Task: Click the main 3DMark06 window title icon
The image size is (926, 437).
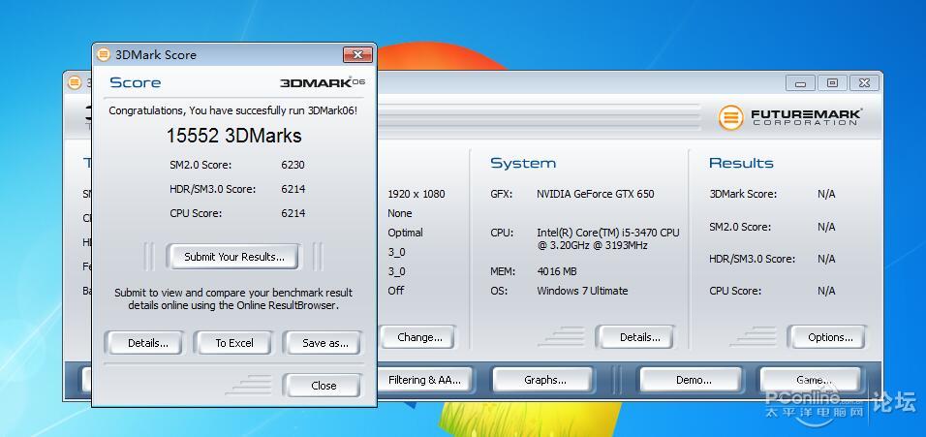Action: click(x=75, y=82)
